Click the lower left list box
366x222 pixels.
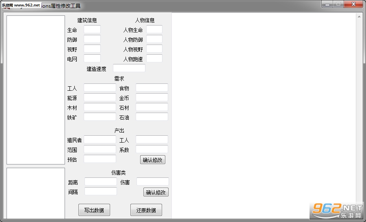point(36,193)
